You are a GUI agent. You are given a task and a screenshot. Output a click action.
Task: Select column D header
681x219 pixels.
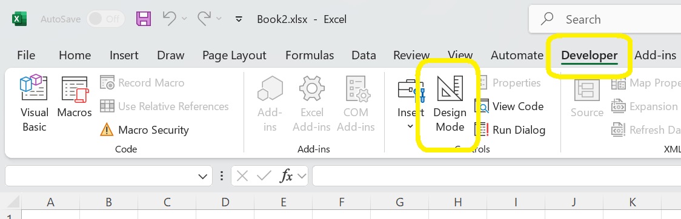[225, 202]
